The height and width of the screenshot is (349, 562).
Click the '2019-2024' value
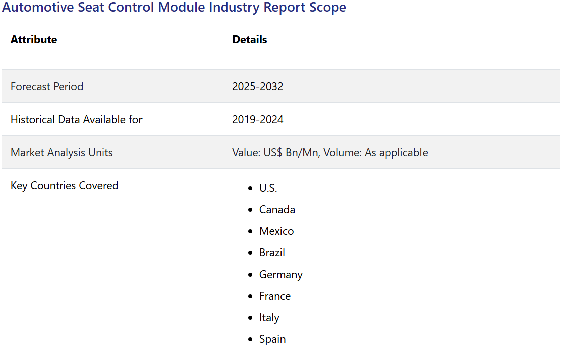click(x=258, y=120)
